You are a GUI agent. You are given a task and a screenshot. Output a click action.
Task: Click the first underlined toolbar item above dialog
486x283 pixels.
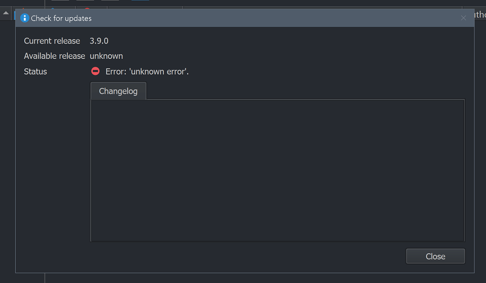(60, 0)
